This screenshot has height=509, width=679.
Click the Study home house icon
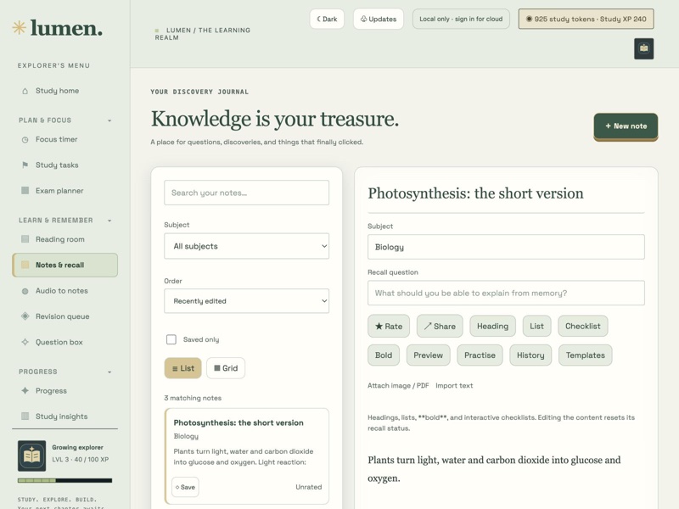click(x=25, y=91)
